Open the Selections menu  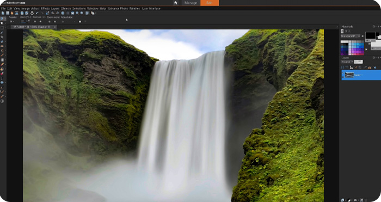point(79,9)
